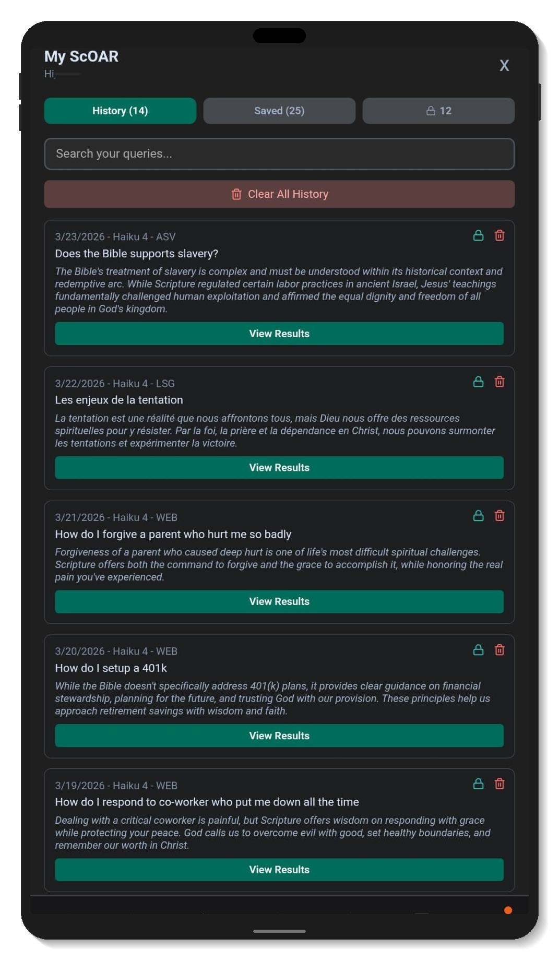Focus the 'Search your queries' field

(279, 154)
